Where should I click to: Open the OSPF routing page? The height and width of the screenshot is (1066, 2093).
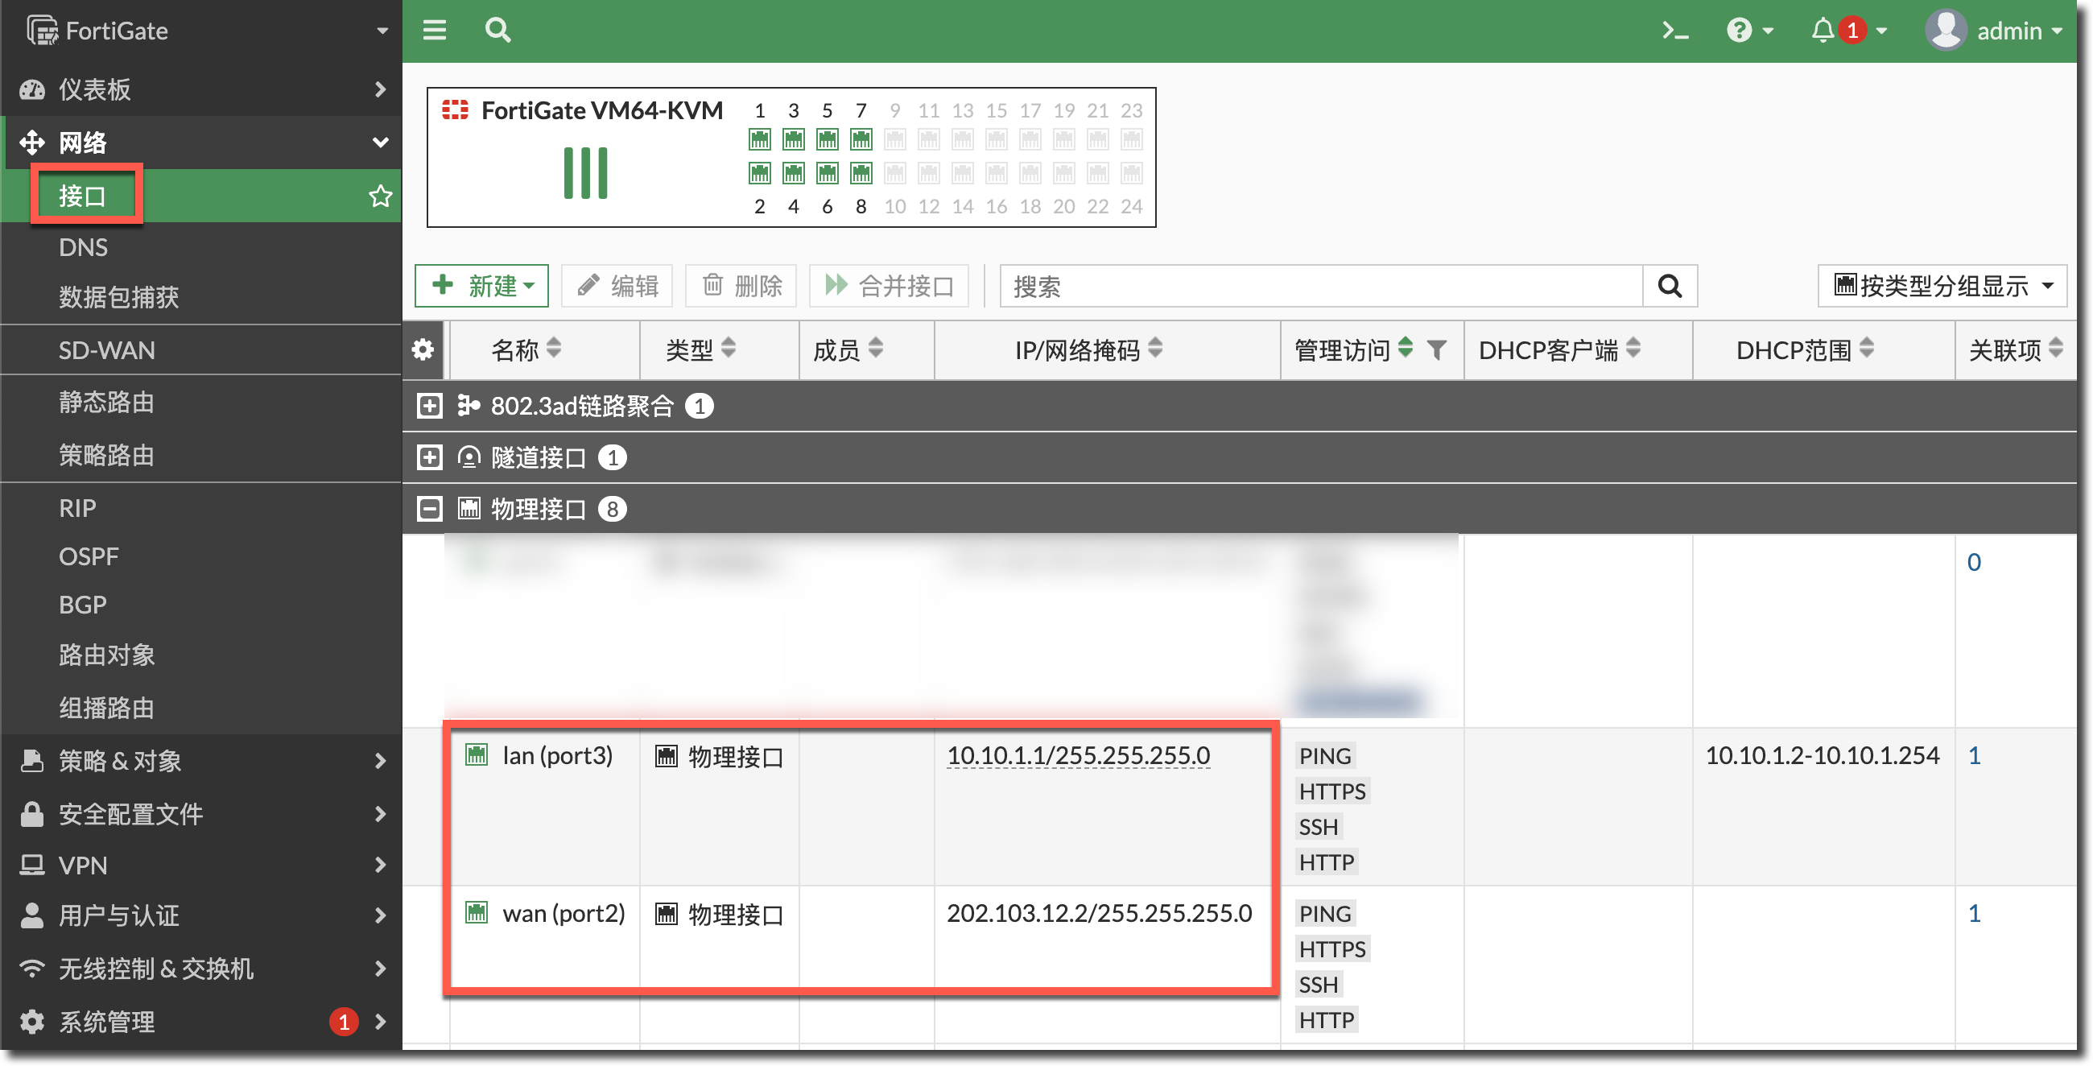89,556
